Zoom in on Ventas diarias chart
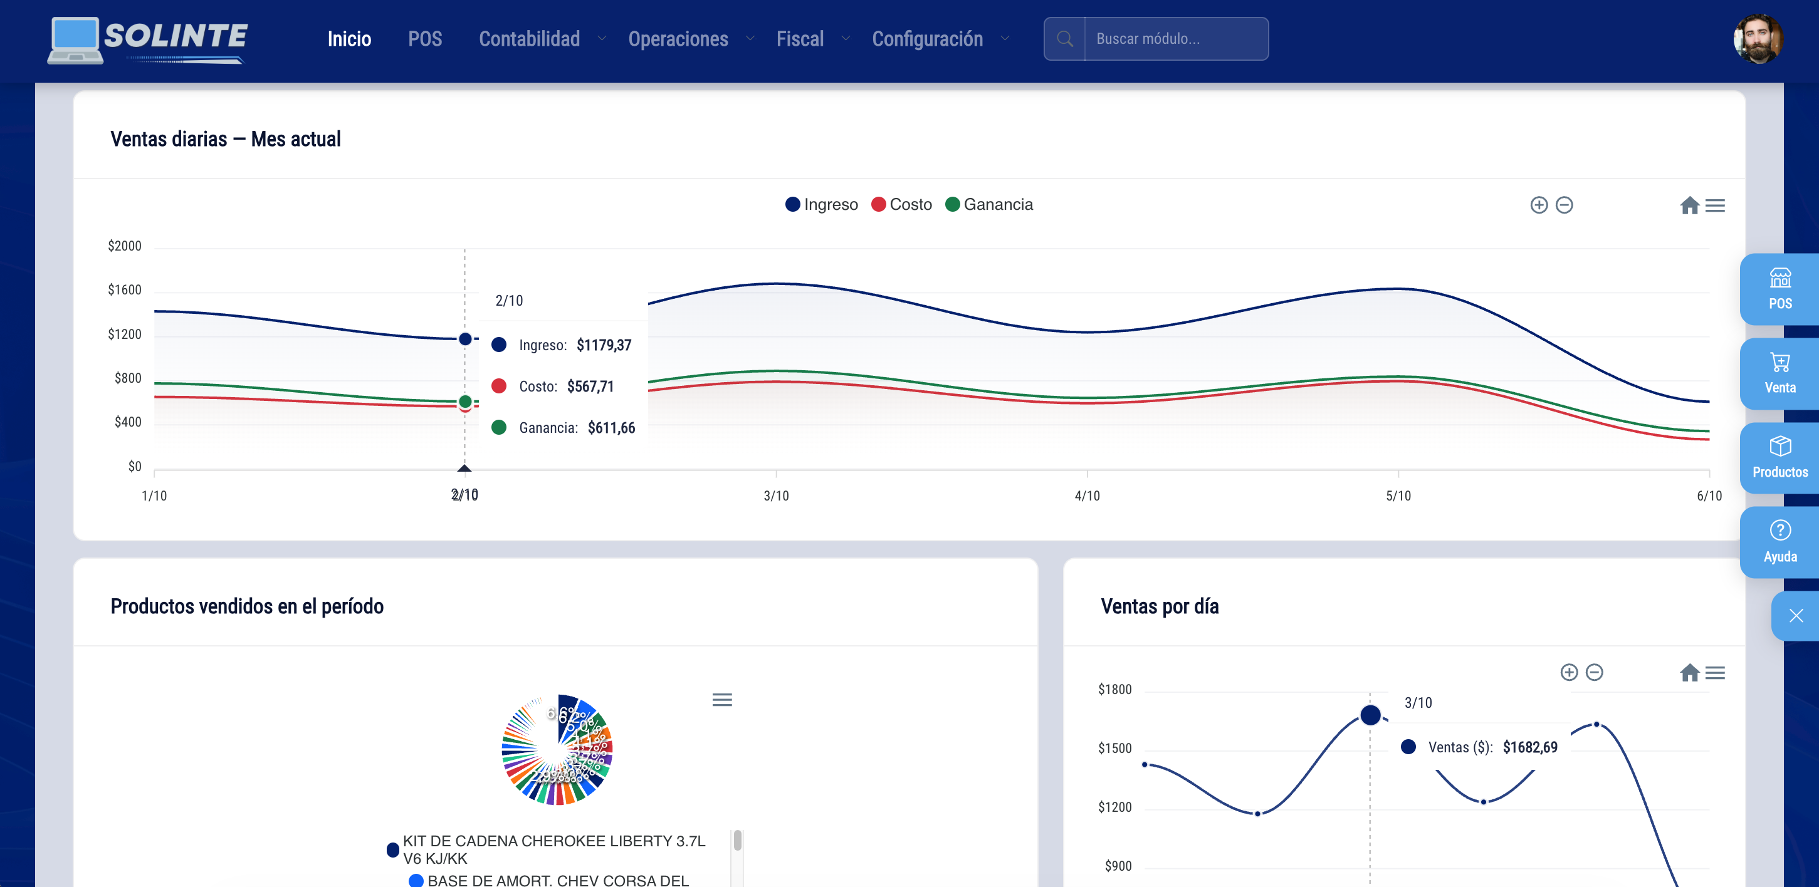 point(1539,205)
